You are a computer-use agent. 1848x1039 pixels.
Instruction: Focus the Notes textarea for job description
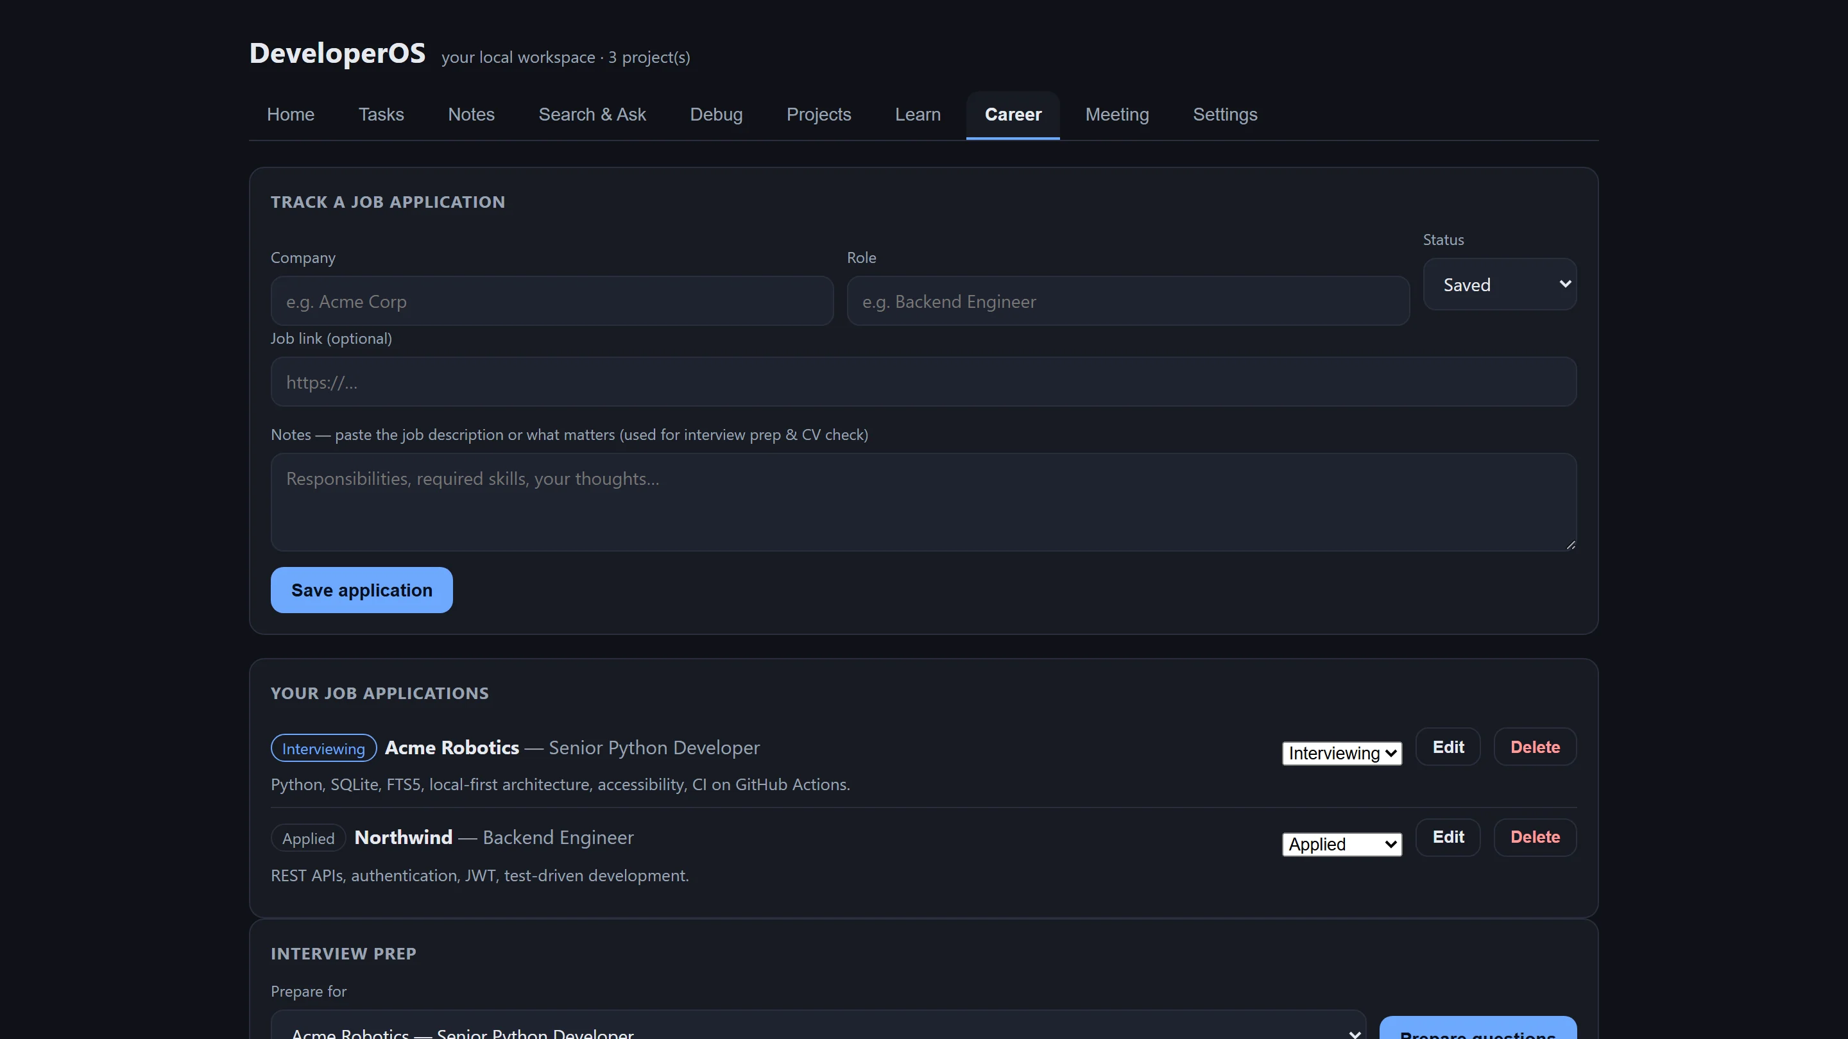(923, 502)
